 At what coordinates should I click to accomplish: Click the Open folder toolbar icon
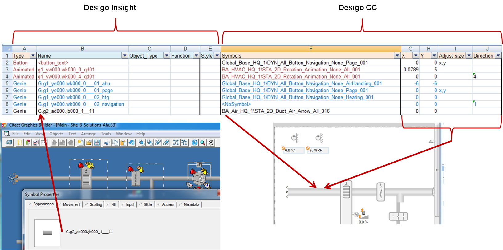click(x=89, y=143)
